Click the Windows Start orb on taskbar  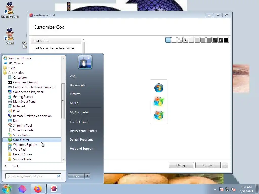[x=7, y=189]
